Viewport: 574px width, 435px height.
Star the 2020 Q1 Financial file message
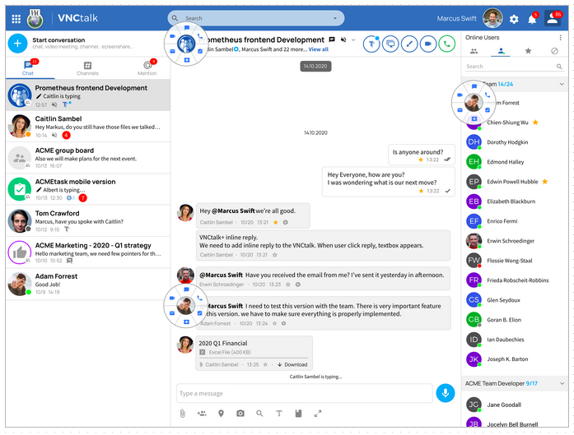click(x=265, y=364)
